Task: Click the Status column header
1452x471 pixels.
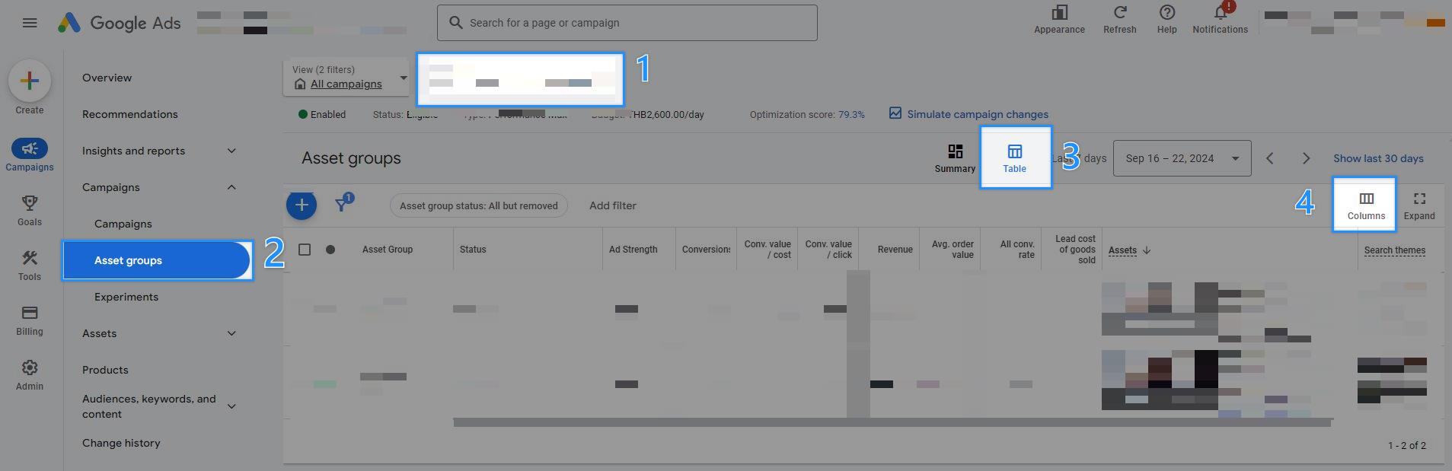Action: [473, 250]
